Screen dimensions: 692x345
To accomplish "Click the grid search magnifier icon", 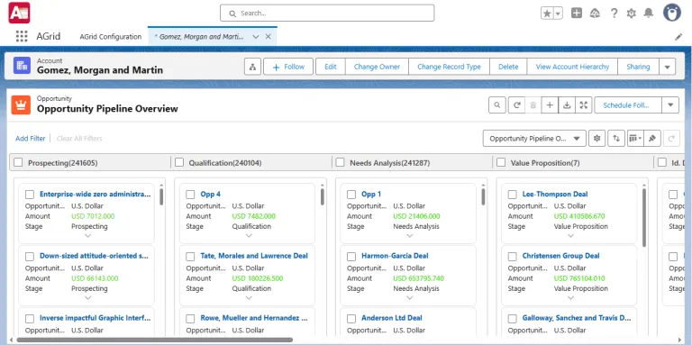I will pyautogui.click(x=497, y=105).
